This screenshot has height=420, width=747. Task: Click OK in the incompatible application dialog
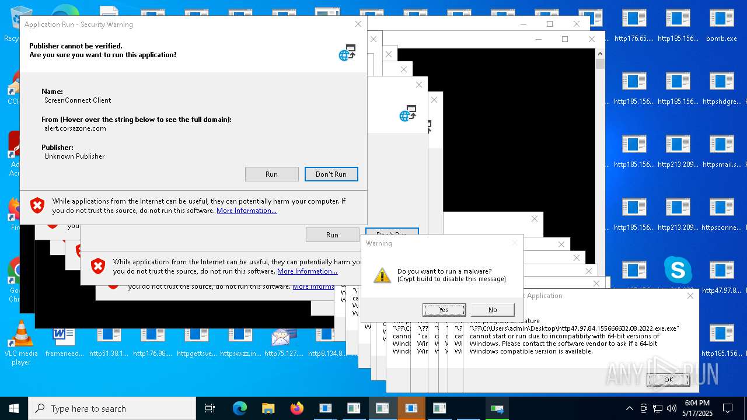[668, 379]
